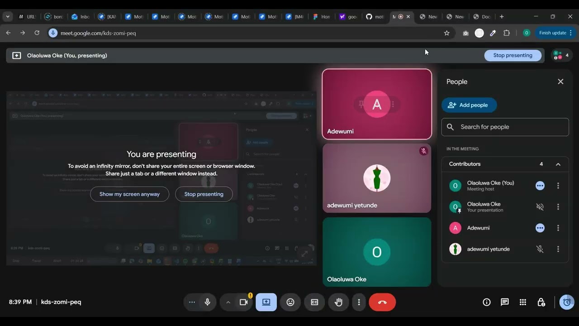
Task: Click the camera extension icon in Chrome
Action: [x=465, y=33]
